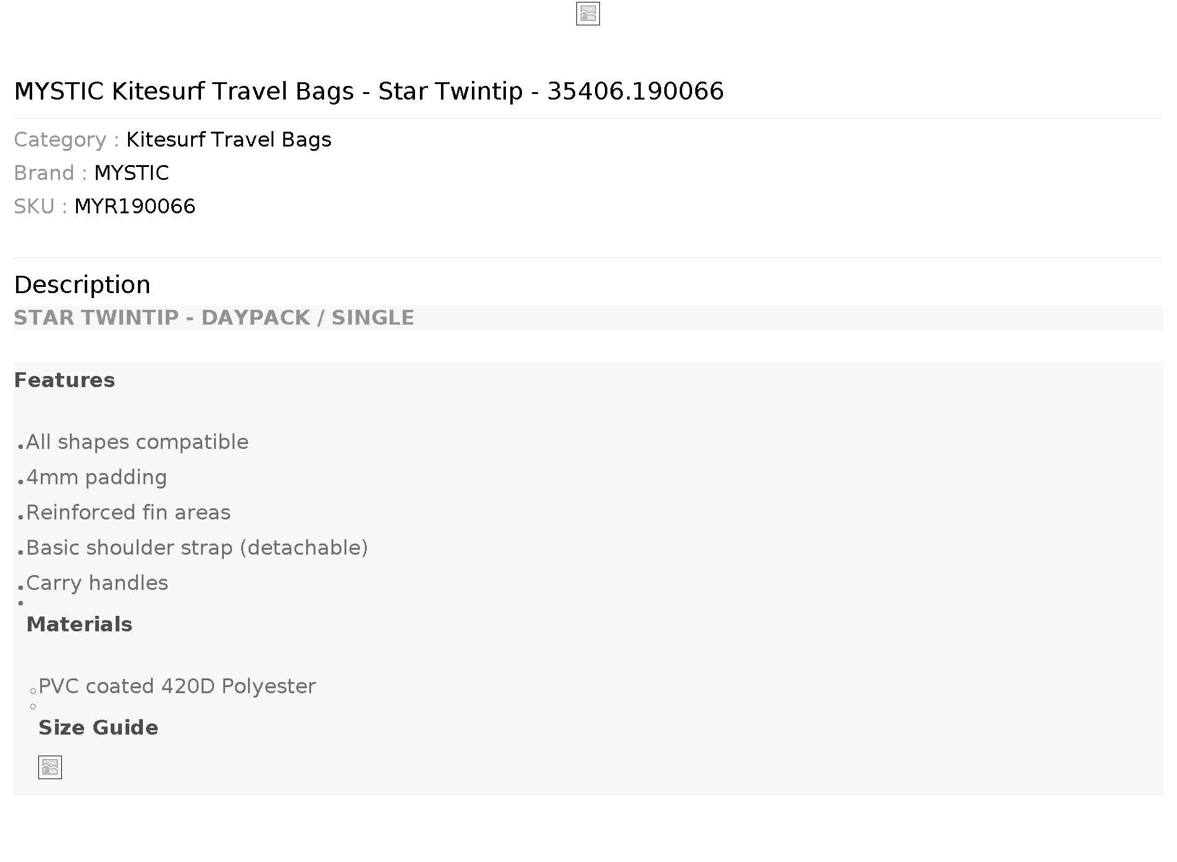Click 'Basic shoulder strap (detachable)' item
Screen dimensions: 1177x862
tap(197, 548)
